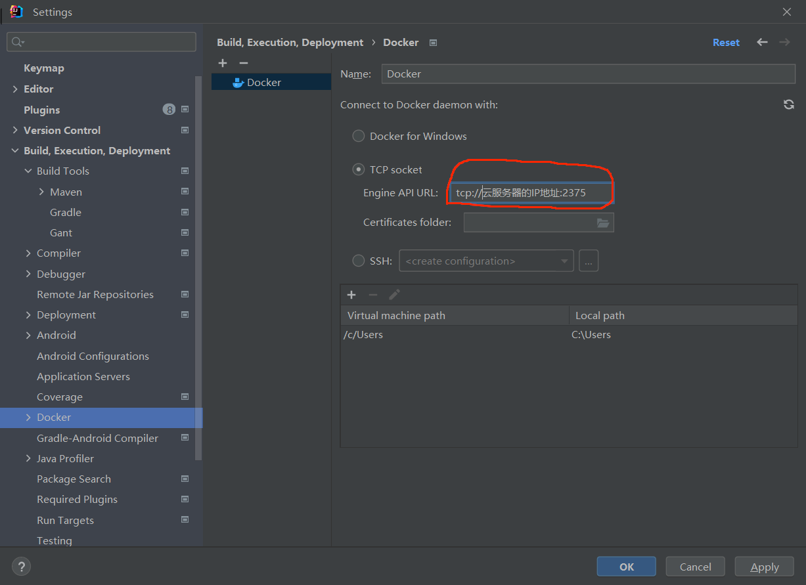Open Required Plugins settings
This screenshot has width=806, height=585.
tap(77, 499)
